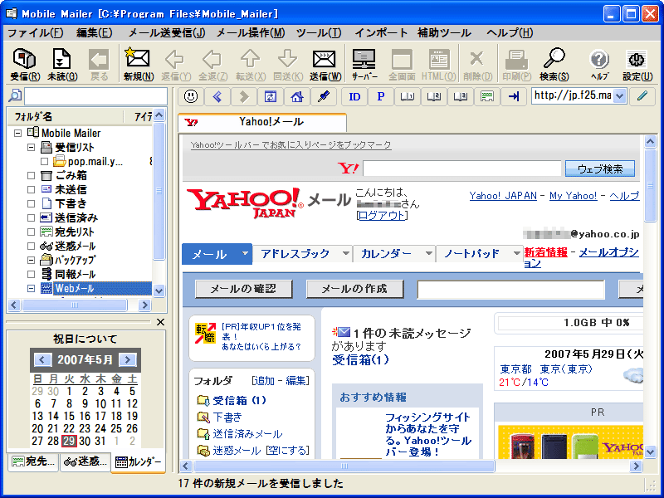Click the メールの確認 button
This screenshot has height=498, width=664.
pos(243,289)
